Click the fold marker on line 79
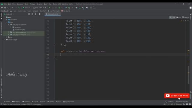Screen dimensions: 192x108 (x=55, y=45)
